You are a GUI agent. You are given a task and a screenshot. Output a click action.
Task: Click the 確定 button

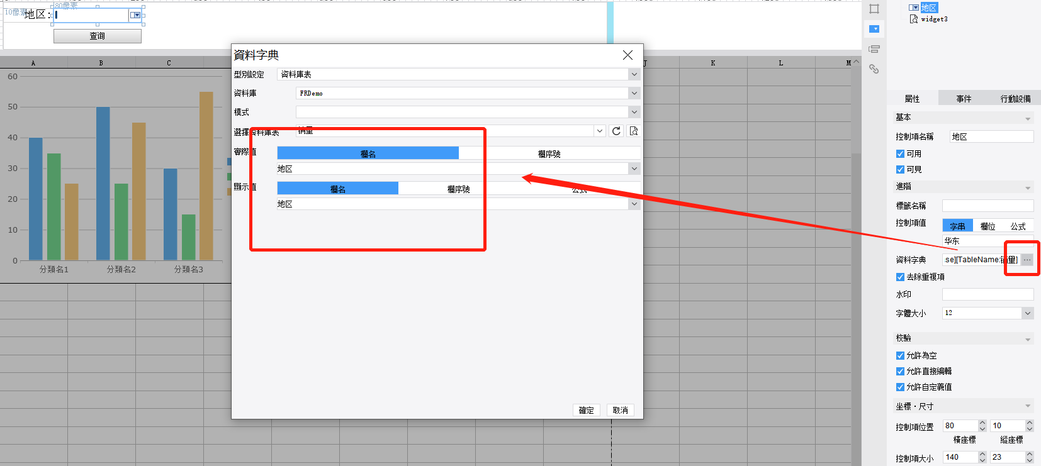pos(587,410)
